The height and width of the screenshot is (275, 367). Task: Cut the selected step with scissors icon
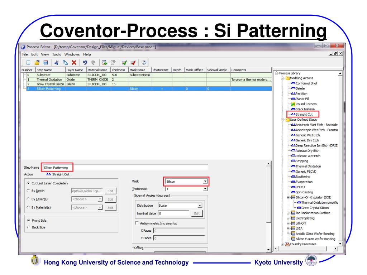click(56, 63)
